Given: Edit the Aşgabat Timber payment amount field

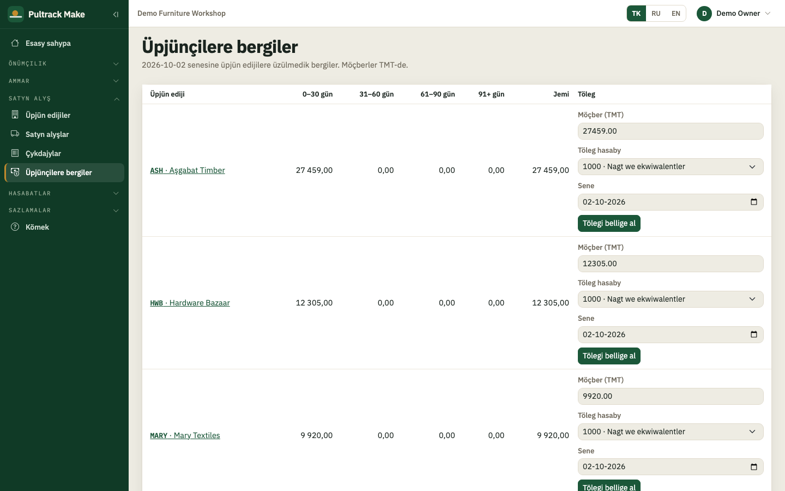Looking at the screenshot, I should pyautogui.click(x=671, y=131).
